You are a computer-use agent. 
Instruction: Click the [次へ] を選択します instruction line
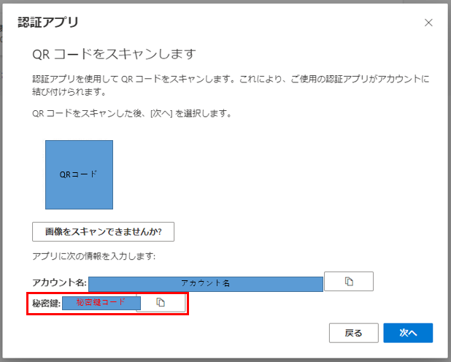[132, 113]
